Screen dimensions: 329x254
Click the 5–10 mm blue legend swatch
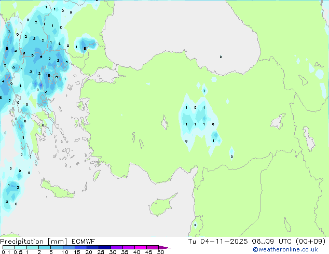coord(57,247)
